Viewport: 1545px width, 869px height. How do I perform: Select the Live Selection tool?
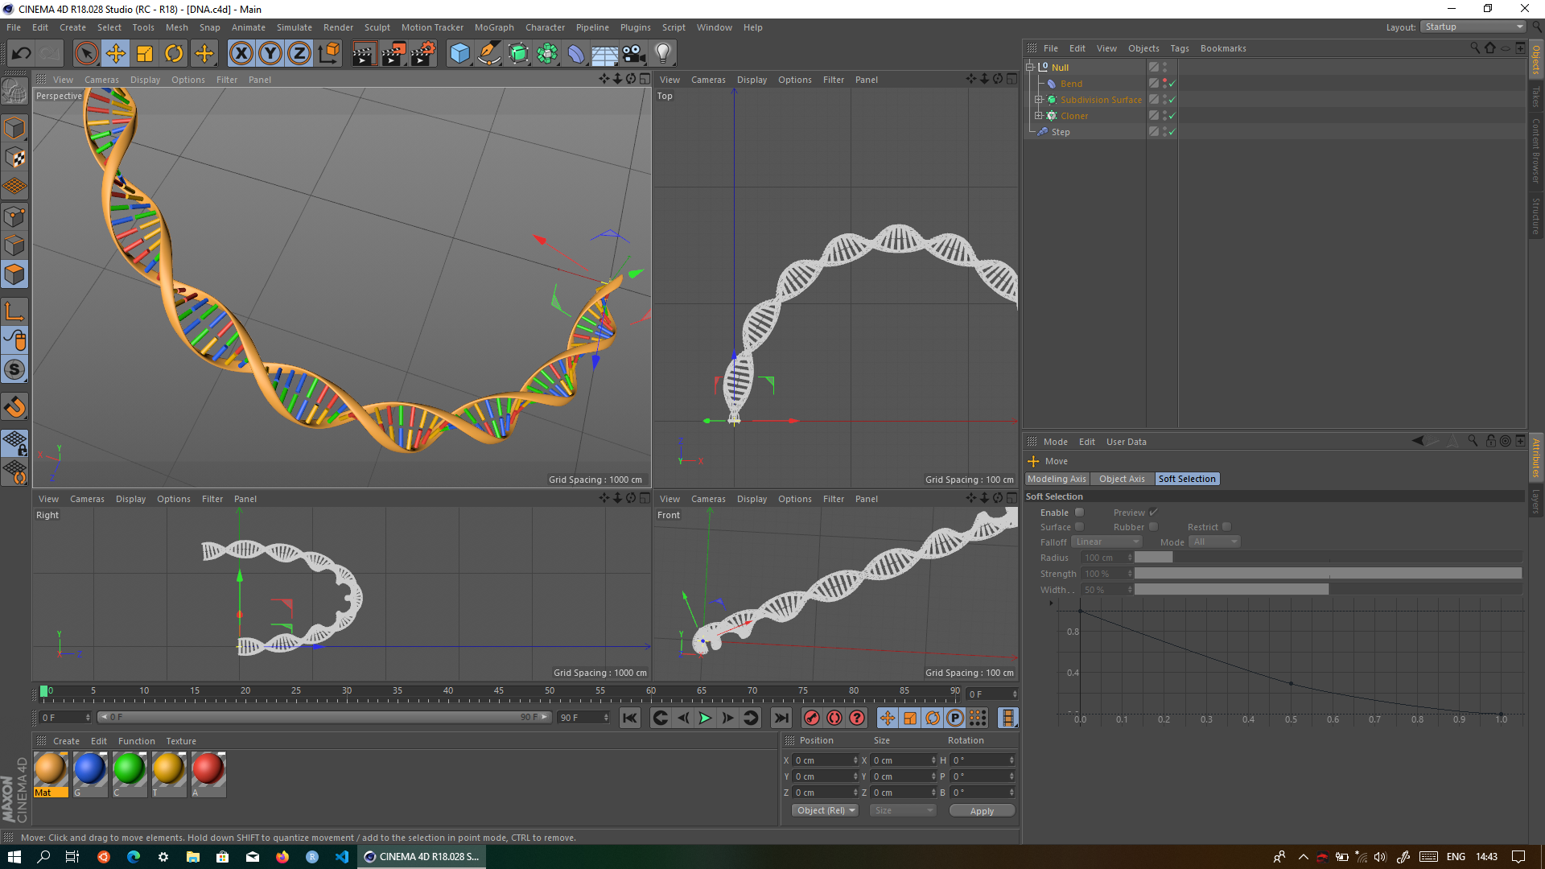point(86,54)
